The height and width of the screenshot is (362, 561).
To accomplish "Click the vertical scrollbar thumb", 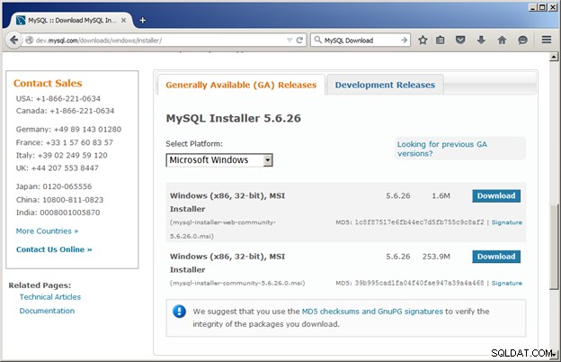I will click(554, 247).
